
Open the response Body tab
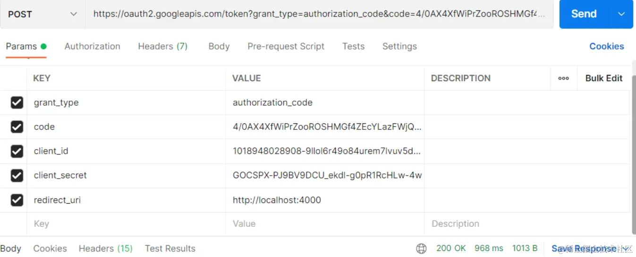[10, 248]
